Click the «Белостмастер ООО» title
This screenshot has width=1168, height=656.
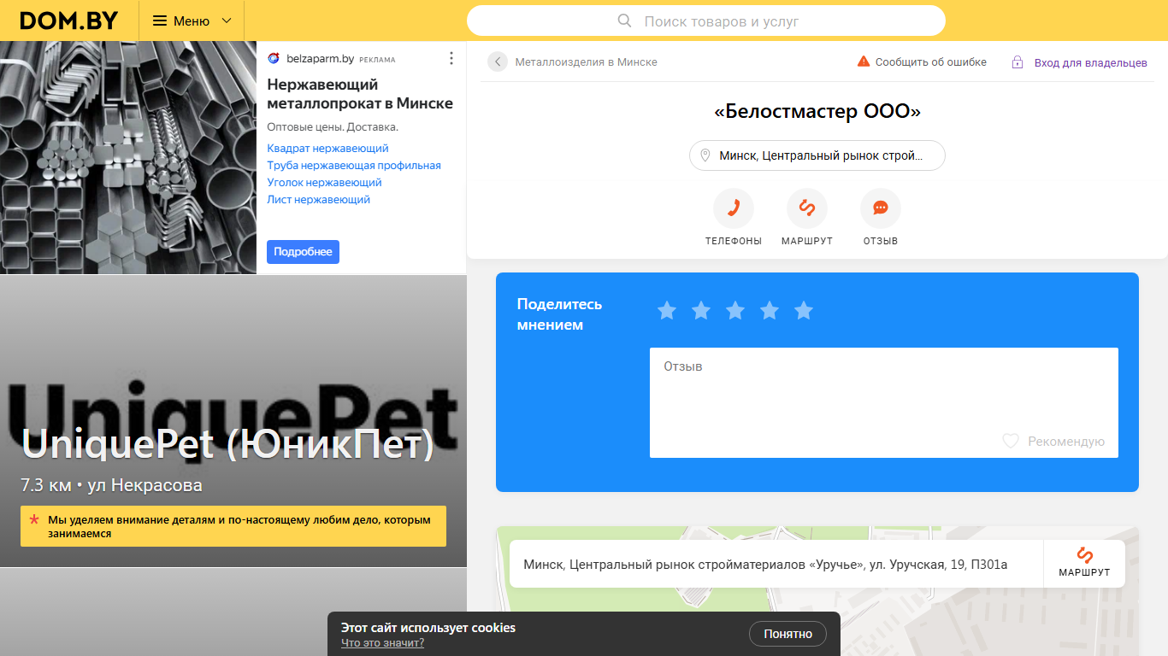817,112
